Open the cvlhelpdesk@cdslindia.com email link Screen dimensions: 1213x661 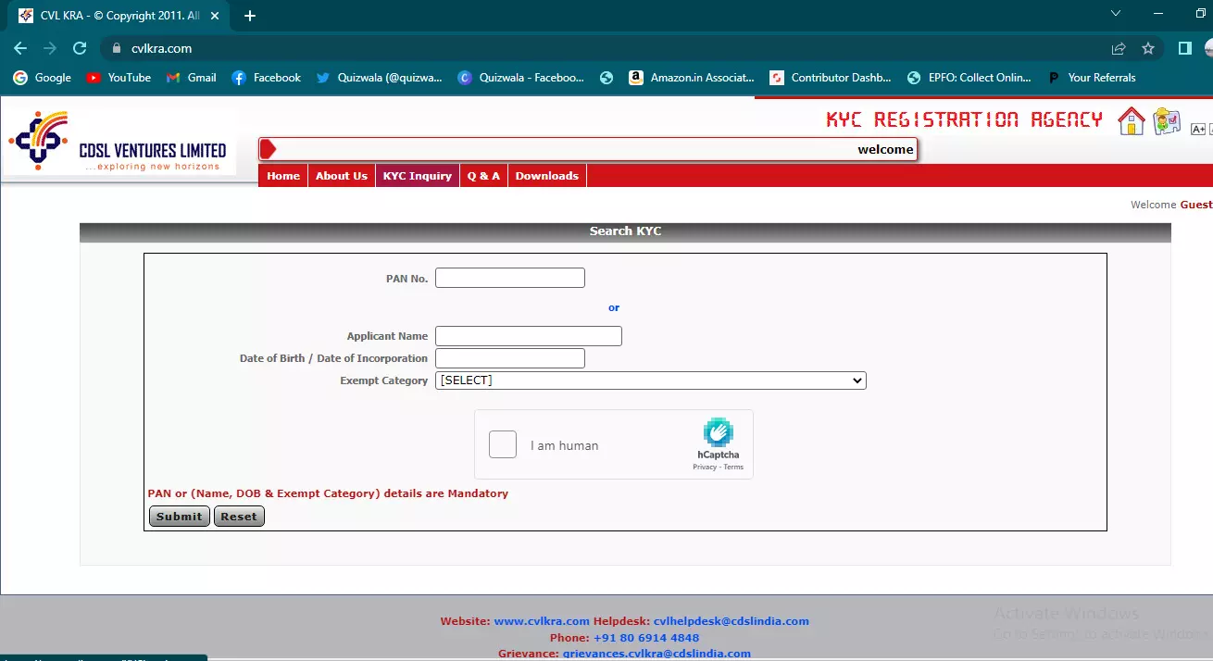(x=731, y=620)
